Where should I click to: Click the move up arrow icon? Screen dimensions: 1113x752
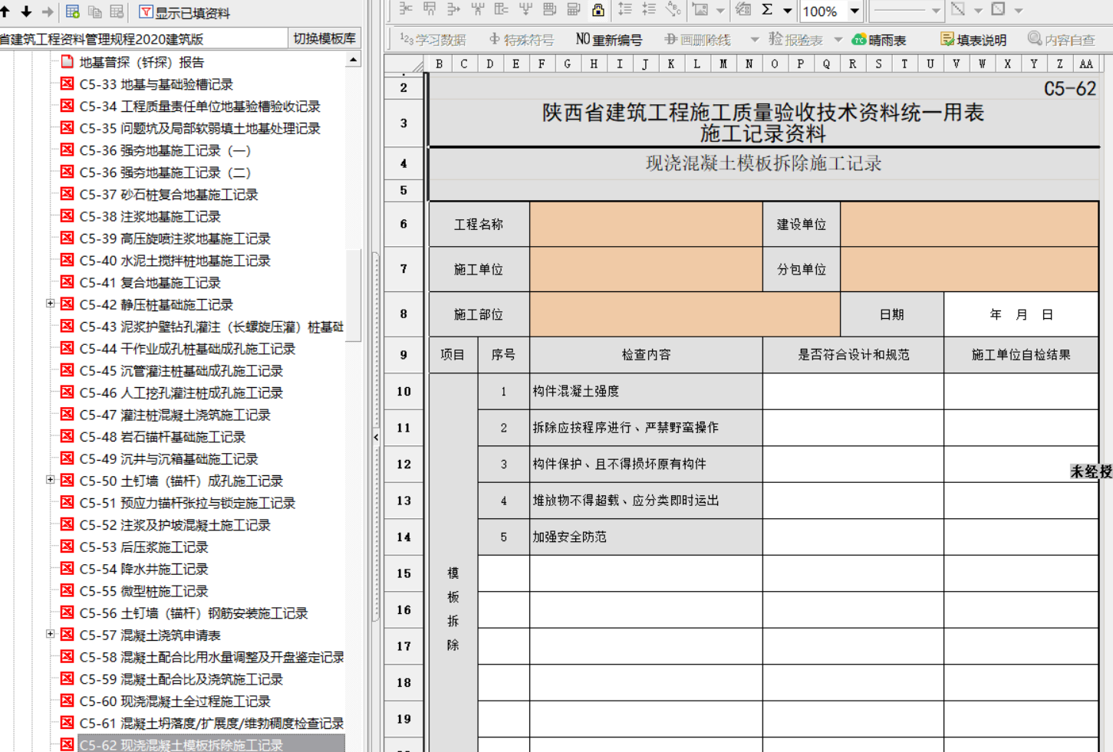pyautogui.click(x=5, y=11)
